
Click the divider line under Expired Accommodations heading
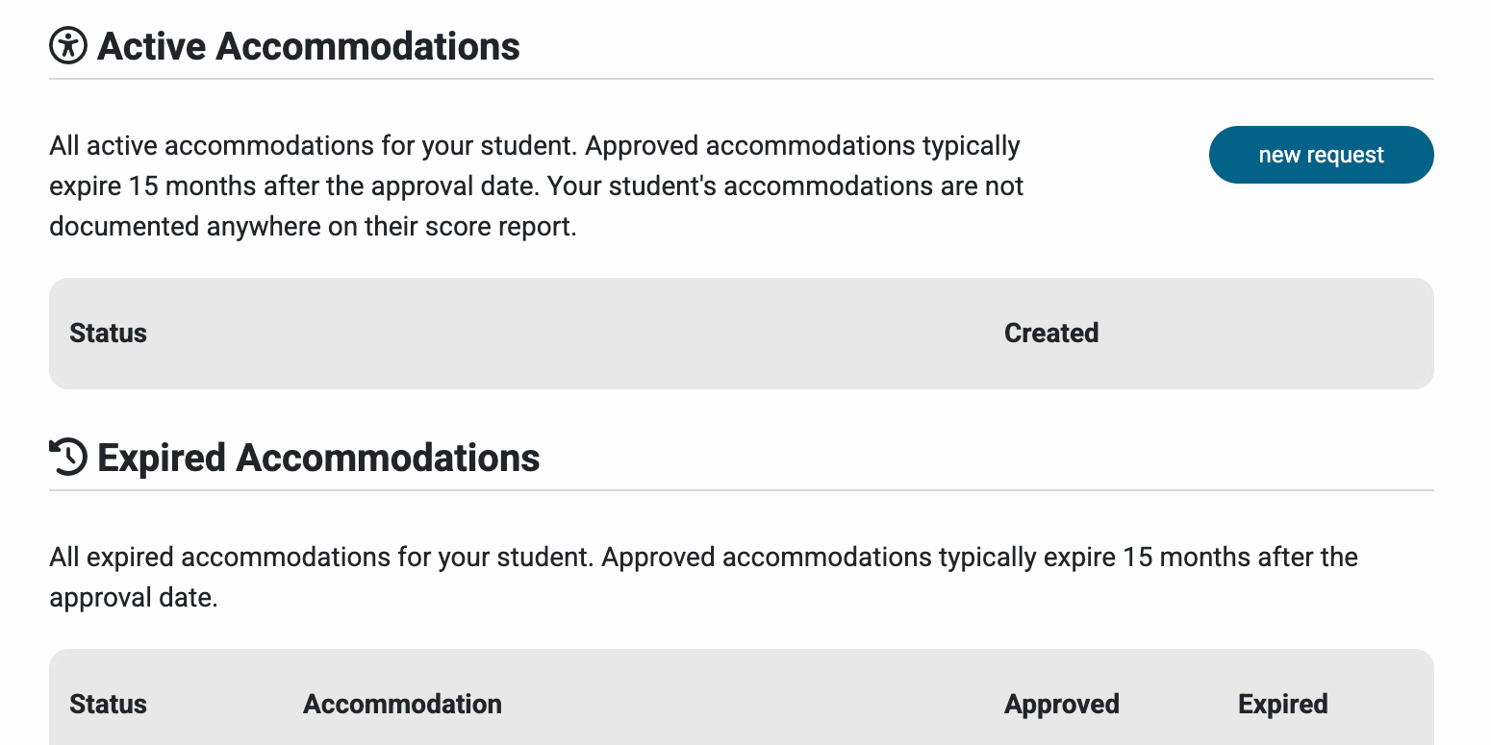tap(741, 490)
